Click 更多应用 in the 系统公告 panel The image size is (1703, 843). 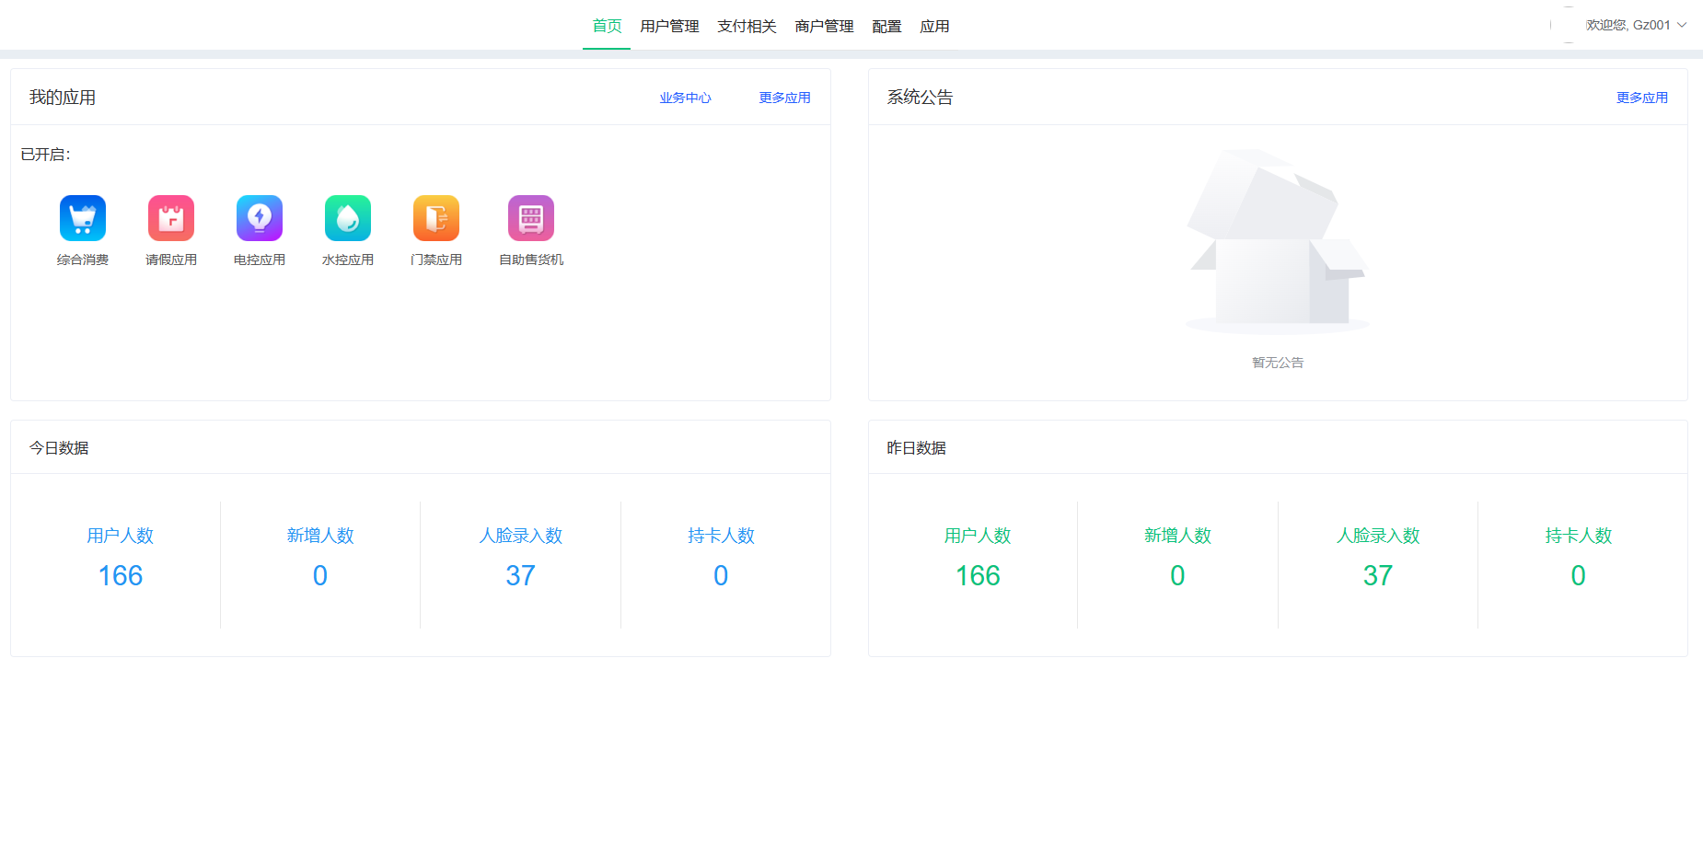pyautogui.click(x=1642, y=98)
